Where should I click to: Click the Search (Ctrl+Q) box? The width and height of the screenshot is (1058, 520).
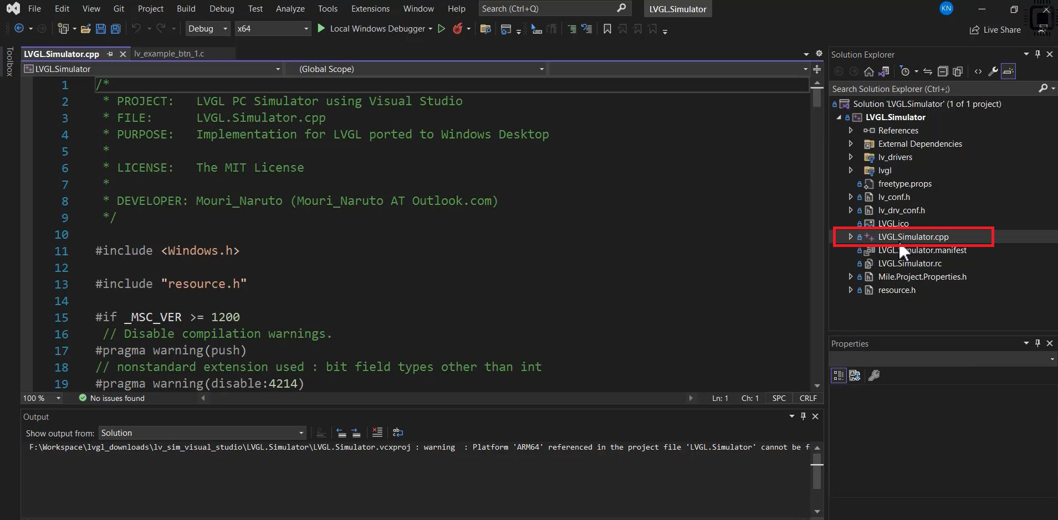[554, 9]
